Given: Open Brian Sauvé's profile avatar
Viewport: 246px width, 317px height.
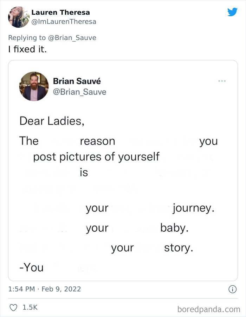Looking at the screenshot, I should click(34, 86).
